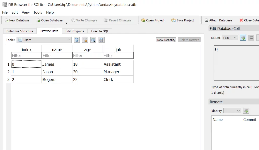The image size is (259, 150).
Task: Select the age cell with value 18
Action: [x=88, y=64]
